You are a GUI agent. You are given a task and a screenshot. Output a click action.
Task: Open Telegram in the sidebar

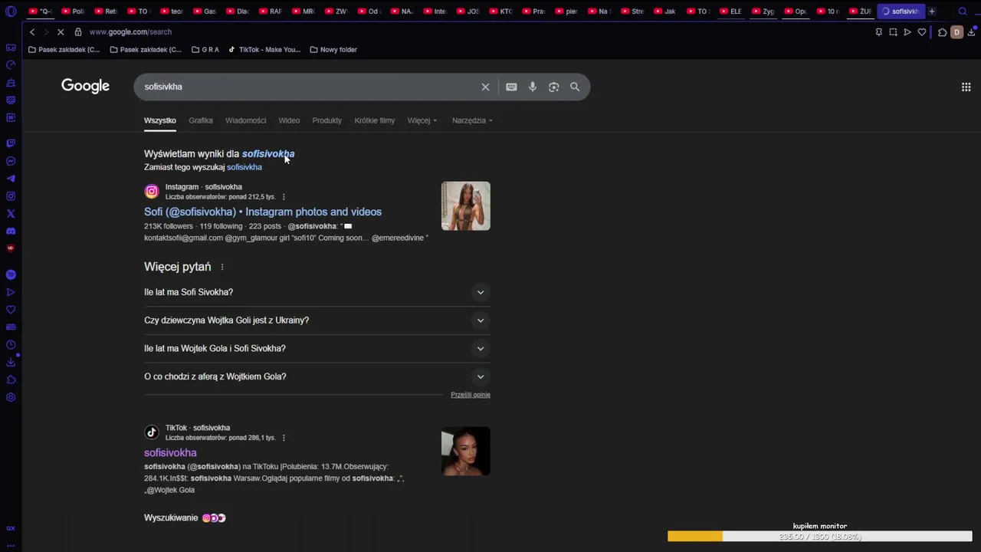[11, 179]
